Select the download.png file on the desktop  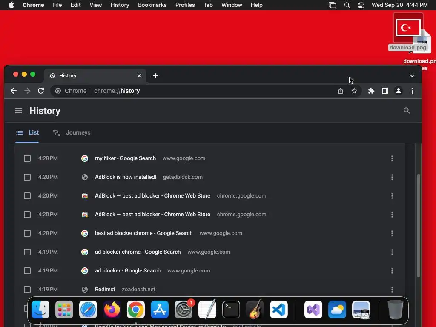coord(408,32)
